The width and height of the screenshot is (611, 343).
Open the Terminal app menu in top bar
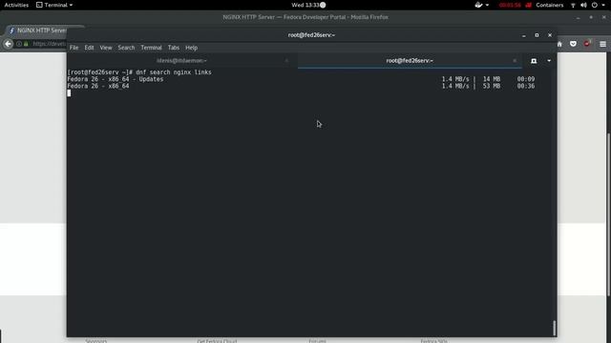pyautogui.click(x=54, y=5)
